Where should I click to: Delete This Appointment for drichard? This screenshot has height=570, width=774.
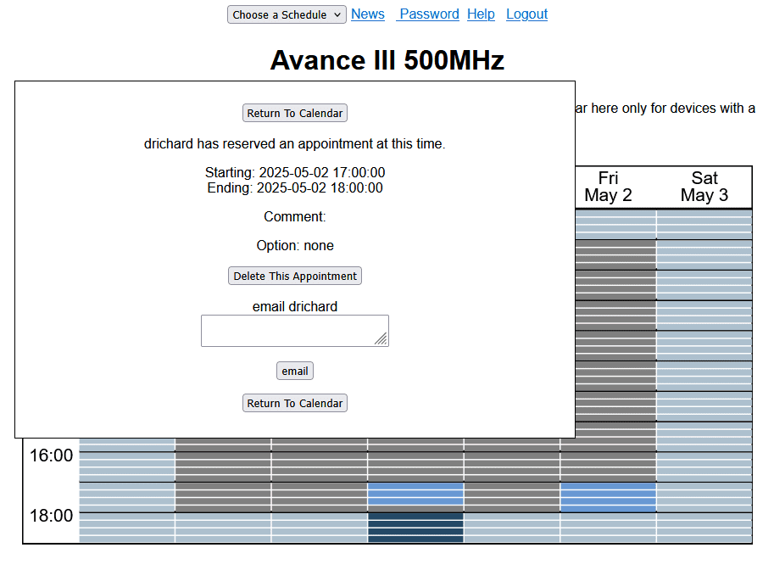point(294,275)
